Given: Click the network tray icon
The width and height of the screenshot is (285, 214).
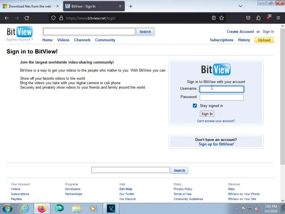Looking at the screenshot, I should 250,209.
